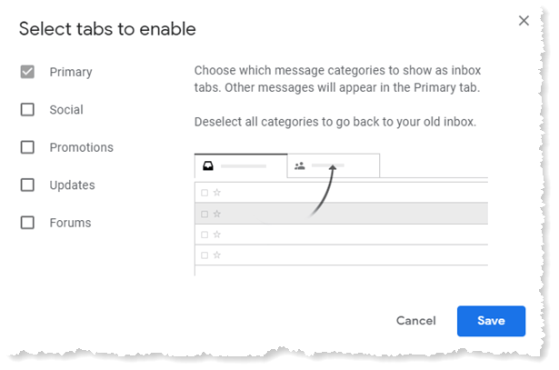559x370 pixels.
Task: Toggle the Primary checkbox
Action: point(28,72)
